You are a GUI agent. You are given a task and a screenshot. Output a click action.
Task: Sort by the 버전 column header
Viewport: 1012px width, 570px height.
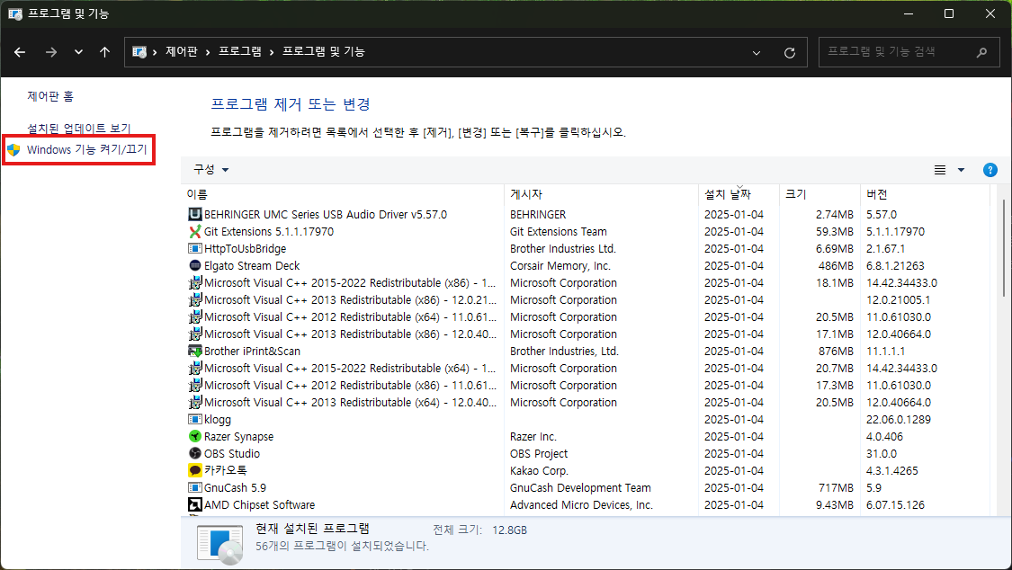925,194
